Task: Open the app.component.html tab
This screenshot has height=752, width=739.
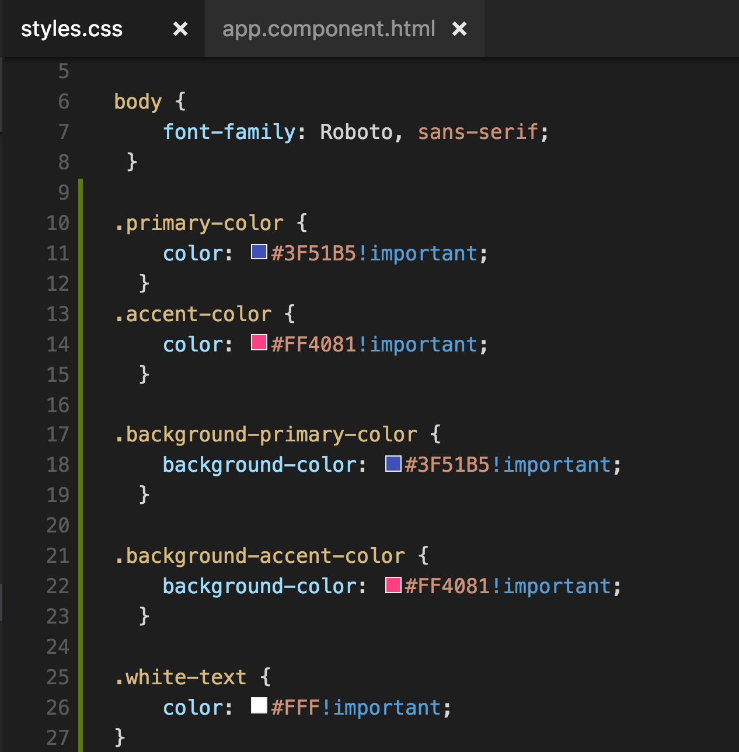Action: coord(329,29)
